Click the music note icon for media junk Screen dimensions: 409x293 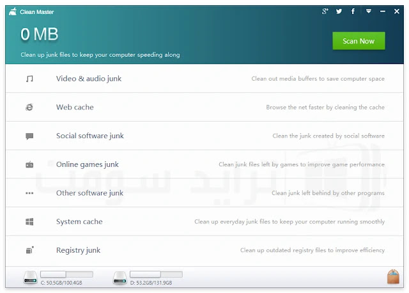(x=29, y=79)
